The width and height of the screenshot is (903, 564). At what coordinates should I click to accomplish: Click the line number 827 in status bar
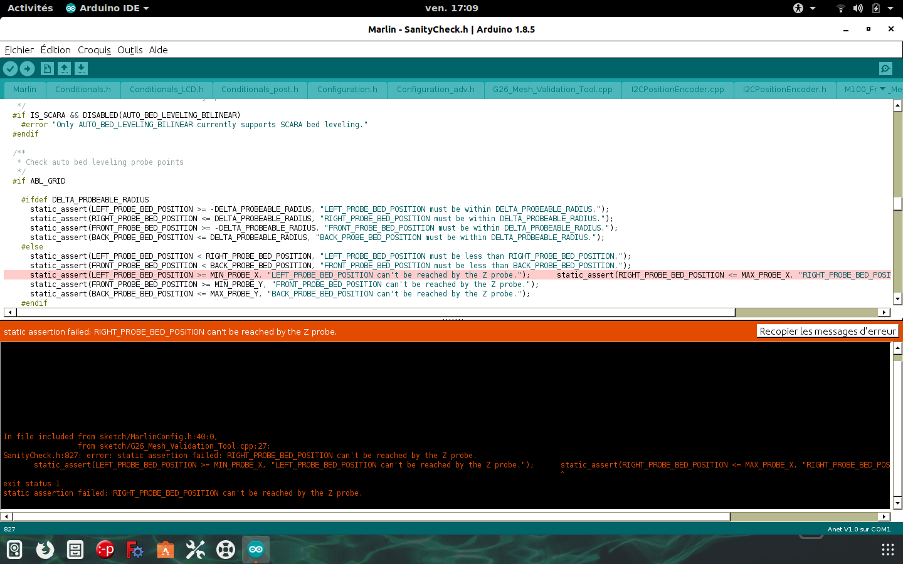point(9,530)
